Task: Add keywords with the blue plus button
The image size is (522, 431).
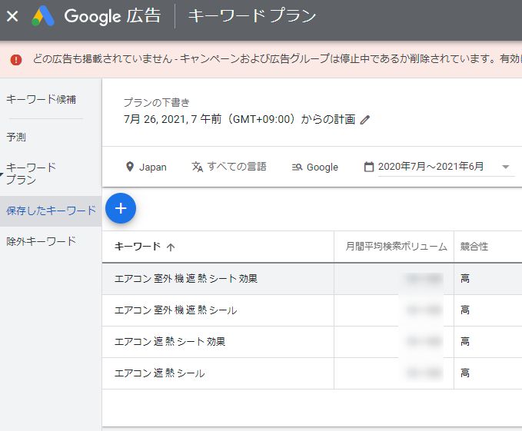Action: pyautogui.click(x=121, y=208)
